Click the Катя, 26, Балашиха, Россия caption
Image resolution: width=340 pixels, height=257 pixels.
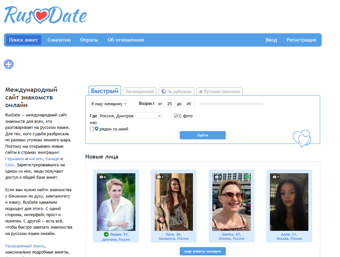(174, 237)
